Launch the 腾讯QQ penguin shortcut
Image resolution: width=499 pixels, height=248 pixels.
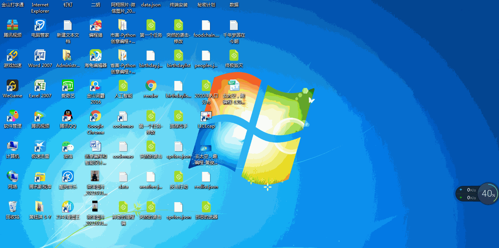pyautogui.click(x=68, y=116)
